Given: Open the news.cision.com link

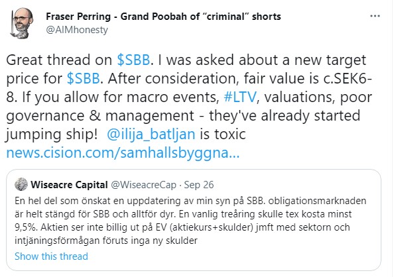Looking at the screenshot, I should tap(123, 153).
